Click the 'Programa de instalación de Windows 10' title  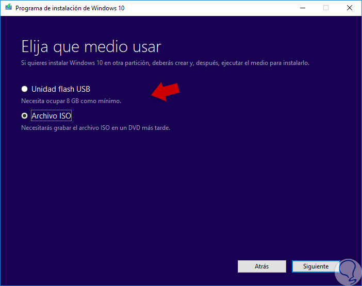click(x=70, y=8)
